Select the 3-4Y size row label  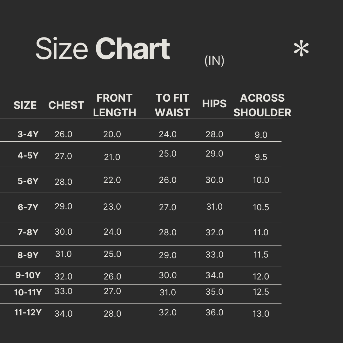point(28,134)
